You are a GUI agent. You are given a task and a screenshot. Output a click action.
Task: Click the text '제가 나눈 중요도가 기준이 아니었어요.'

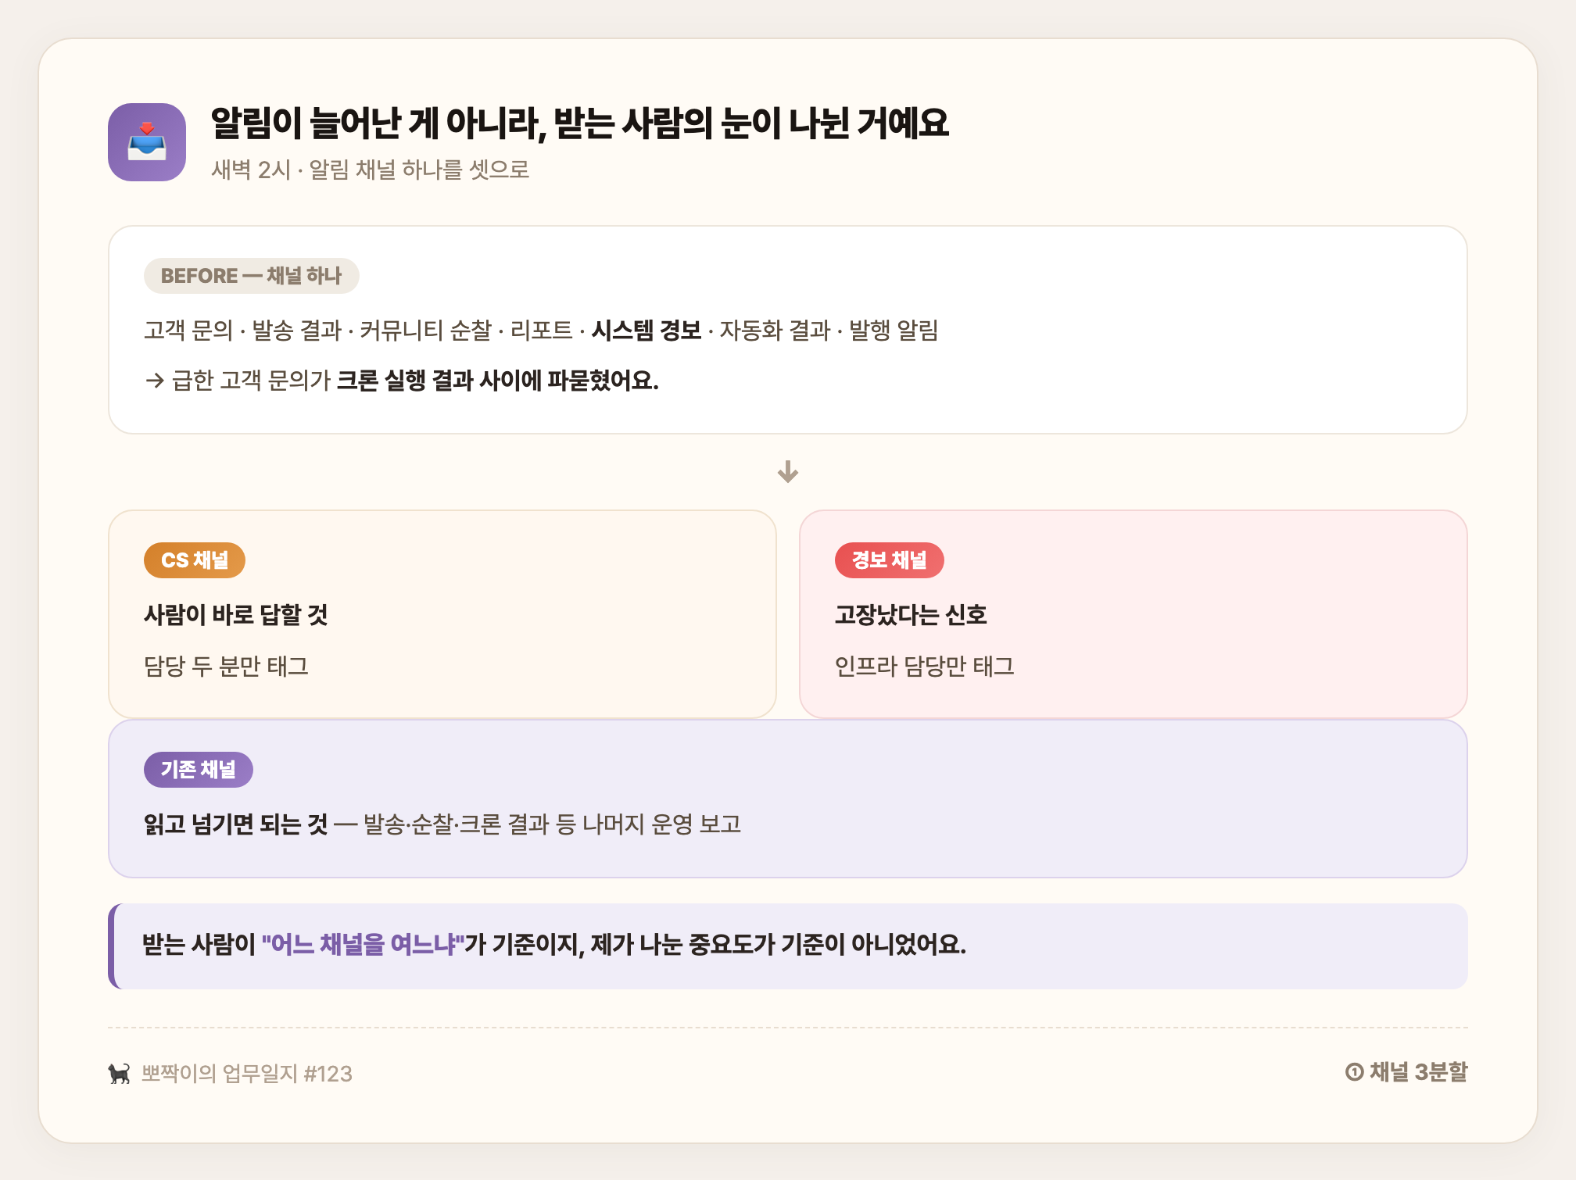click(x=779, y=945)
